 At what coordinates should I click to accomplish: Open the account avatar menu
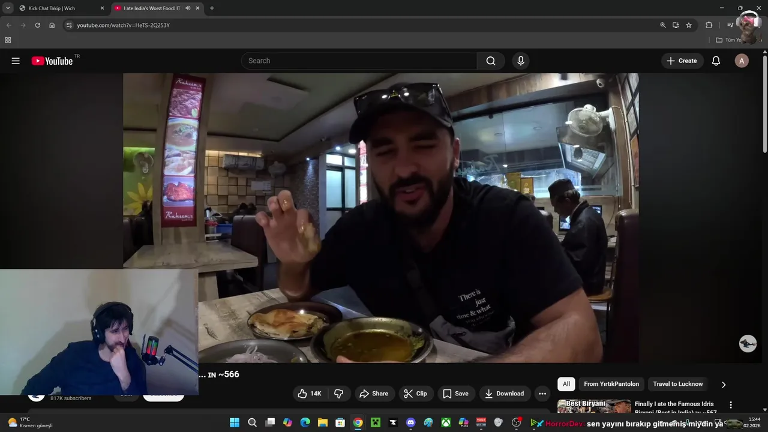point(742,61)
